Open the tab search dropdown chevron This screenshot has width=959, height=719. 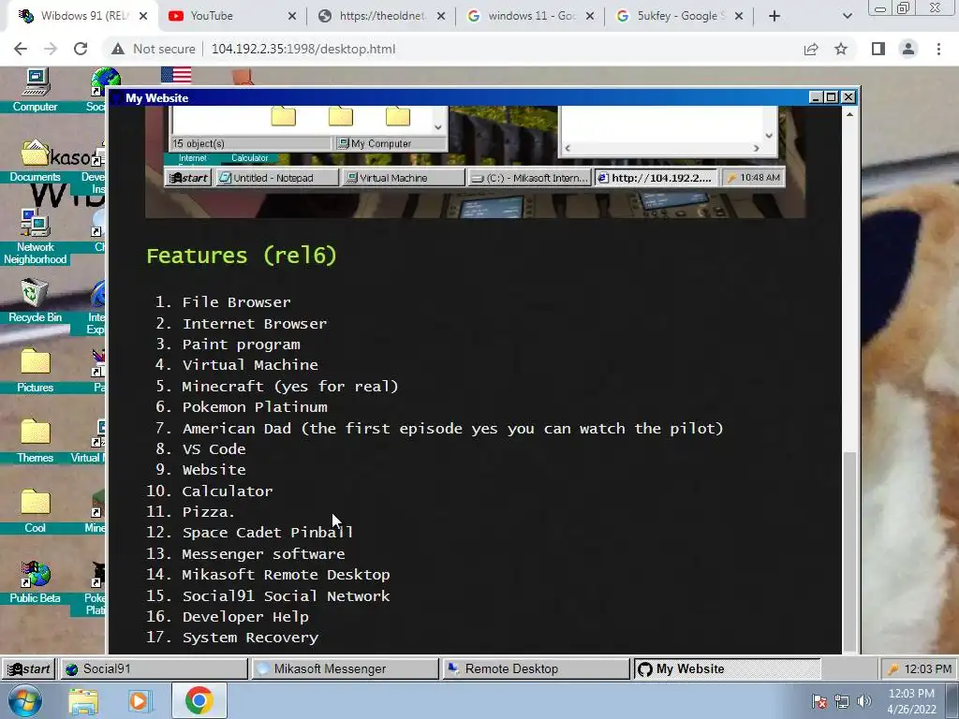[x=847, y=16]
